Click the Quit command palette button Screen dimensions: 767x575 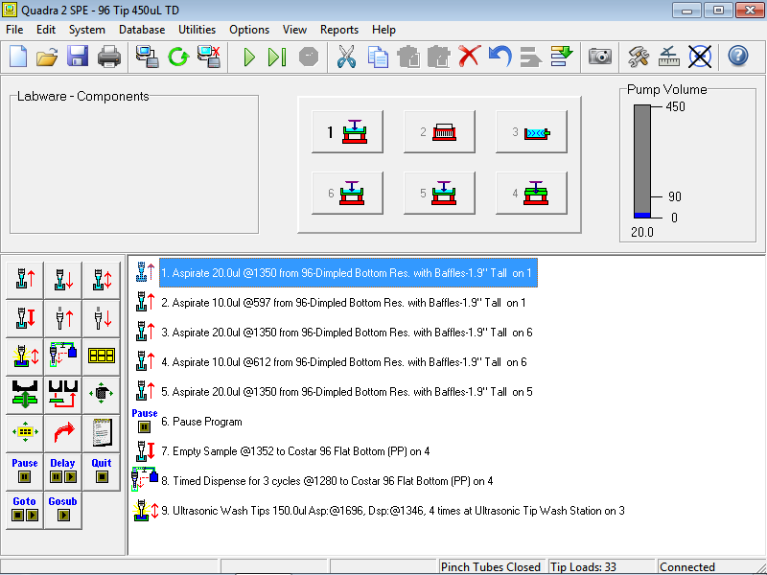pyautogui.click(x=102, y=471)
